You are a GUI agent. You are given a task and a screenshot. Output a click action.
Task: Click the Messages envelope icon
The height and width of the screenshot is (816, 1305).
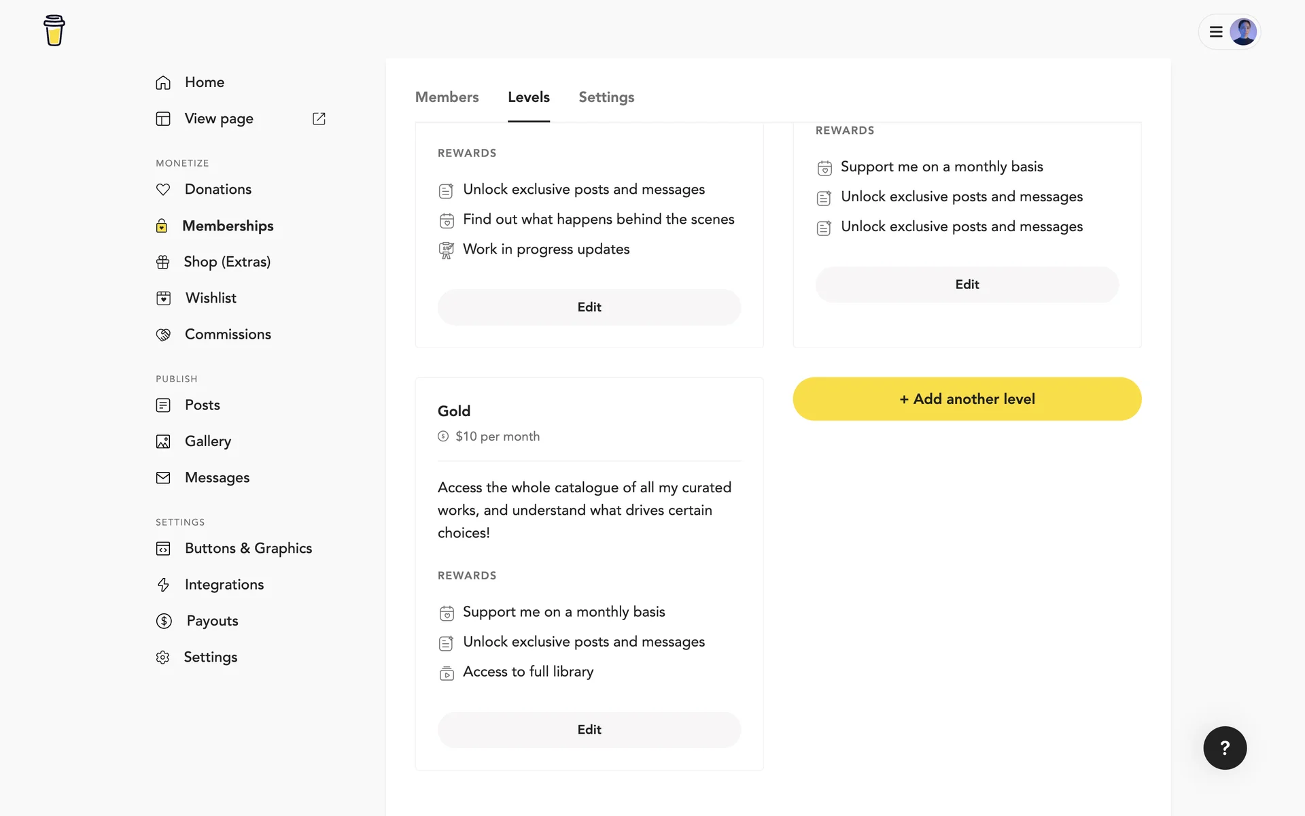(x=163, y=478)
